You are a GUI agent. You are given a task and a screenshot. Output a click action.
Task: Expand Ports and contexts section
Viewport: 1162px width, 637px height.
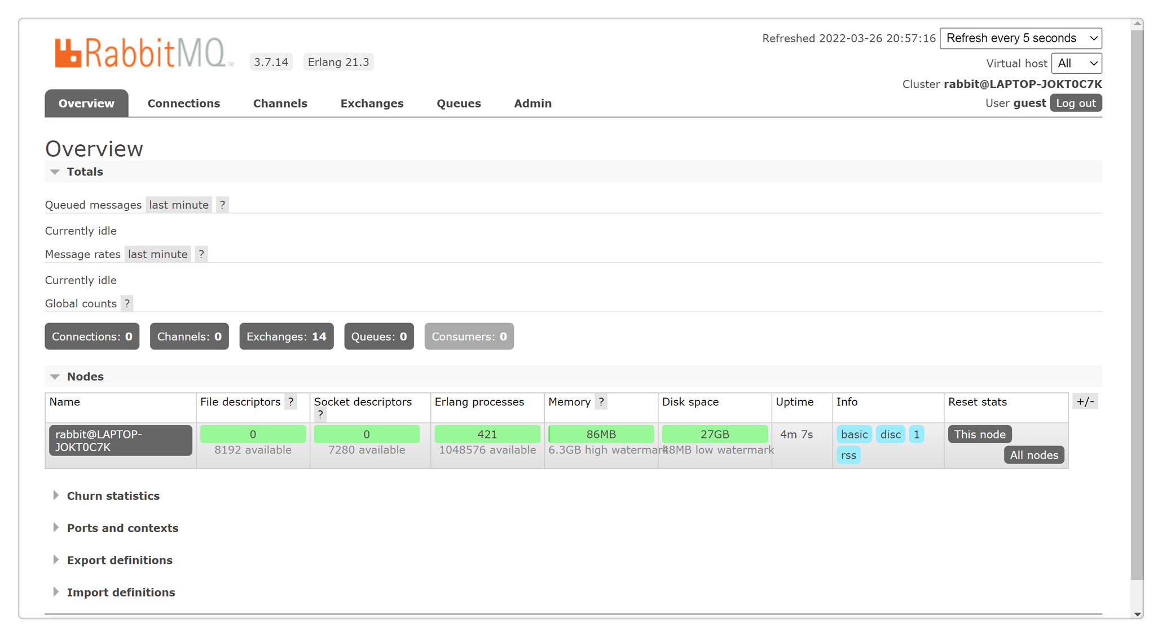[x=122, y=528]
